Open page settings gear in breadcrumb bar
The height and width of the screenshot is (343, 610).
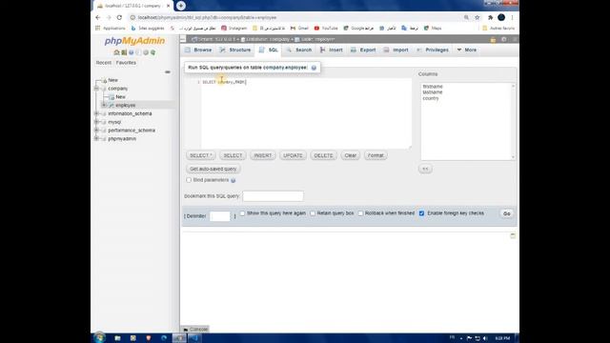click(504, 39)
